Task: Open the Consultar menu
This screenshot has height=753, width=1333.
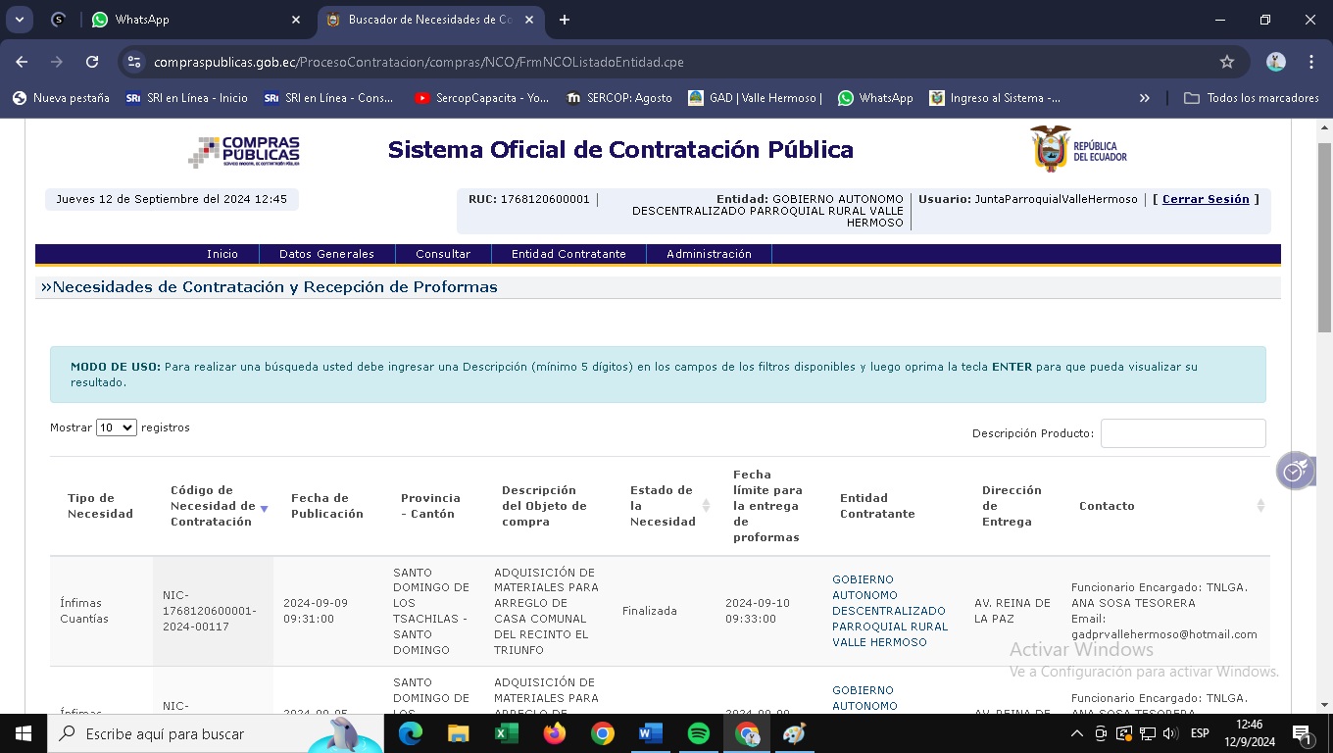Action: point(443,254)
